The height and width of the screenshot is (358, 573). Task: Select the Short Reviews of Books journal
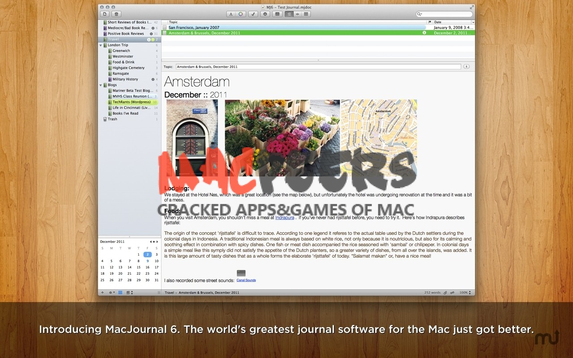129,22
